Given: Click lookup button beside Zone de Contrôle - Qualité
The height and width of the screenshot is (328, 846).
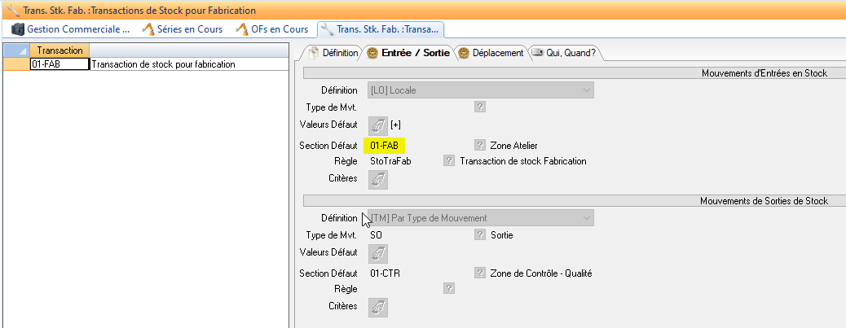Looking at the screenshot, I should click(x=480, y=273).
